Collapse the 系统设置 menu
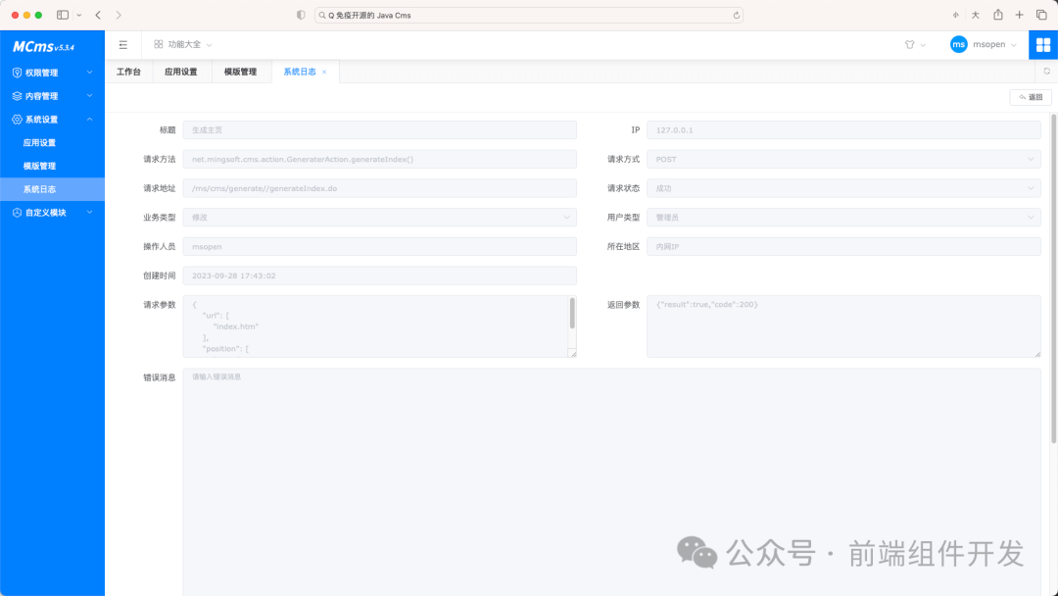1058x596 pixels. pos(90,120)
